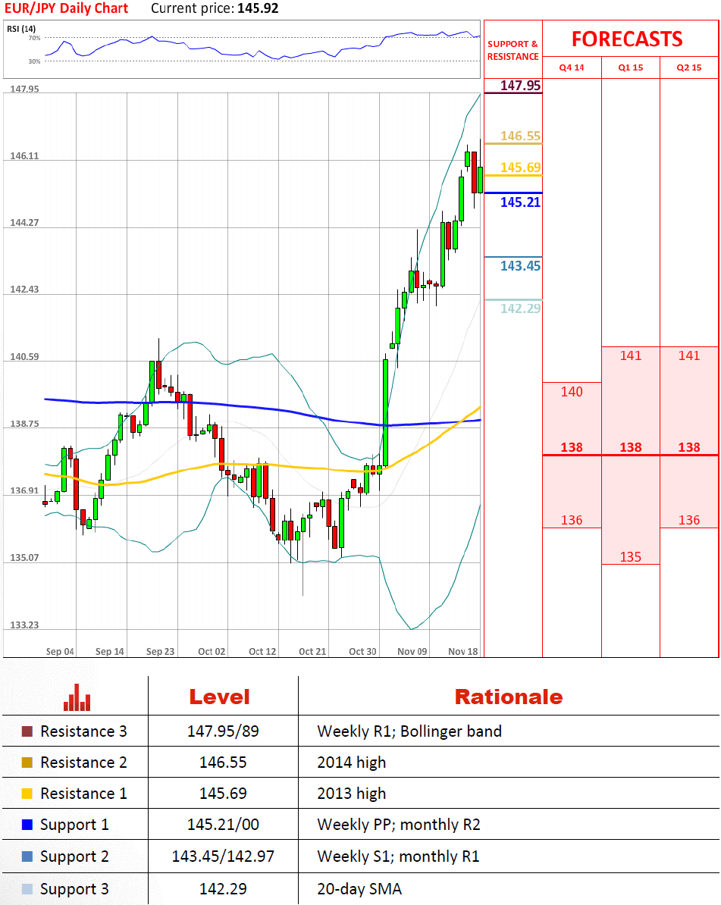The image size is (721, 905).
Task: Click the 'RSI (14)' indicator label
Action: click(21, 29)
